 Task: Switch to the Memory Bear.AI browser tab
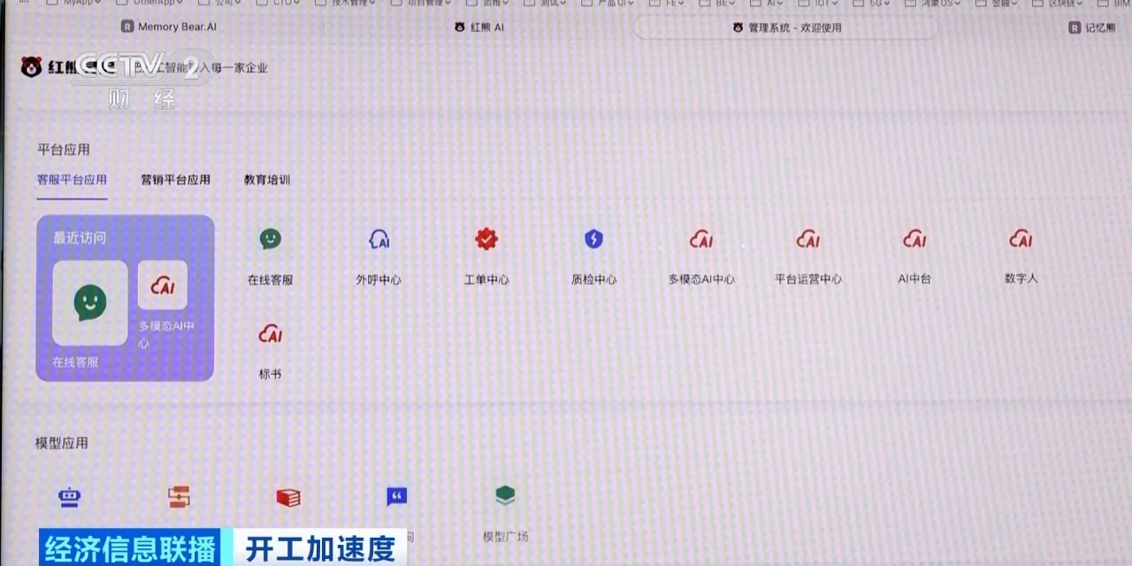point(169,27)
